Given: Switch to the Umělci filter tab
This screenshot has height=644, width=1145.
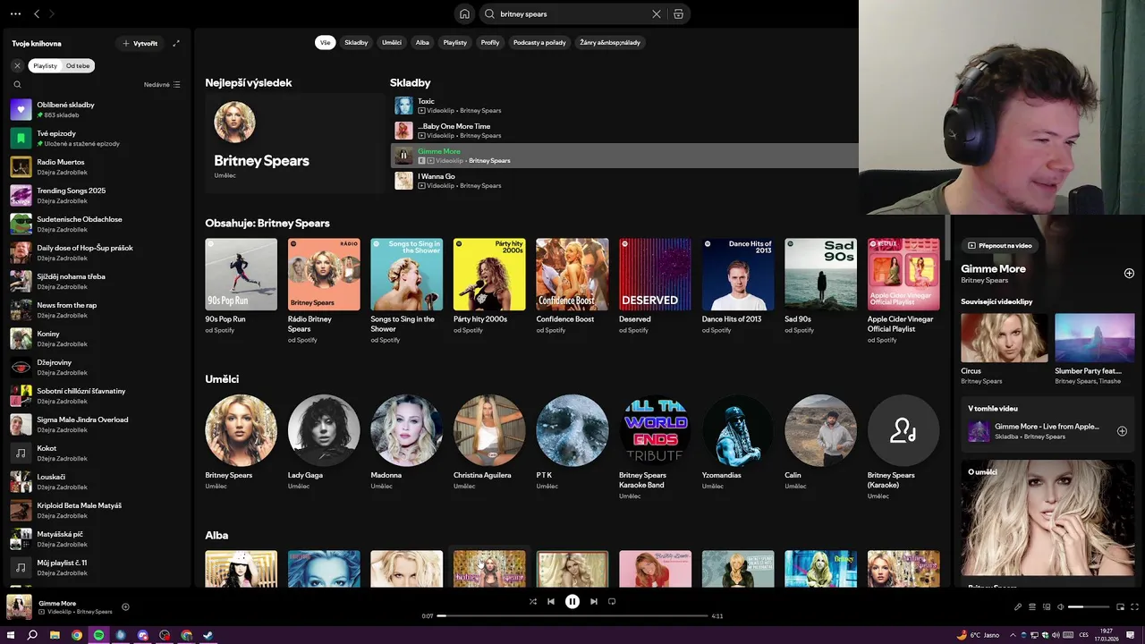Looking at the screenshot, I should pyautogui.click(x=392, y=42).
